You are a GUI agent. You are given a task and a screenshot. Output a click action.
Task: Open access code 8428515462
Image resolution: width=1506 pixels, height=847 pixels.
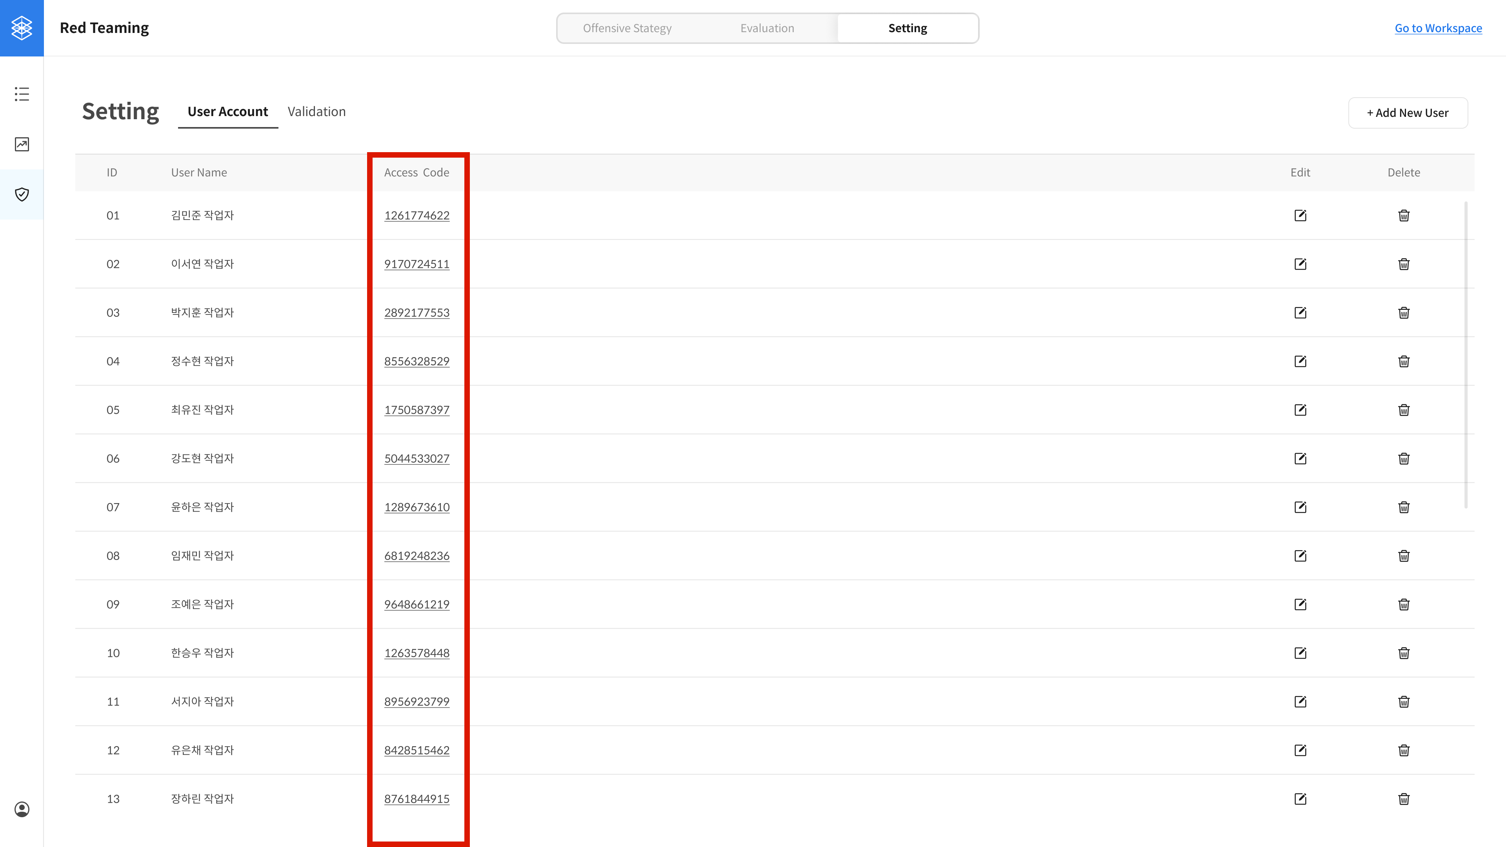[x=417, y=750]
